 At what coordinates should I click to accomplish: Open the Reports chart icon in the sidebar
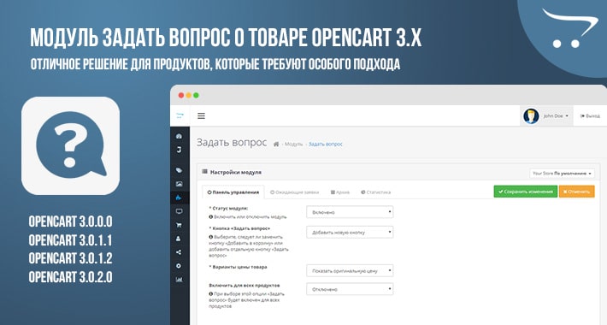coord(179,280)
